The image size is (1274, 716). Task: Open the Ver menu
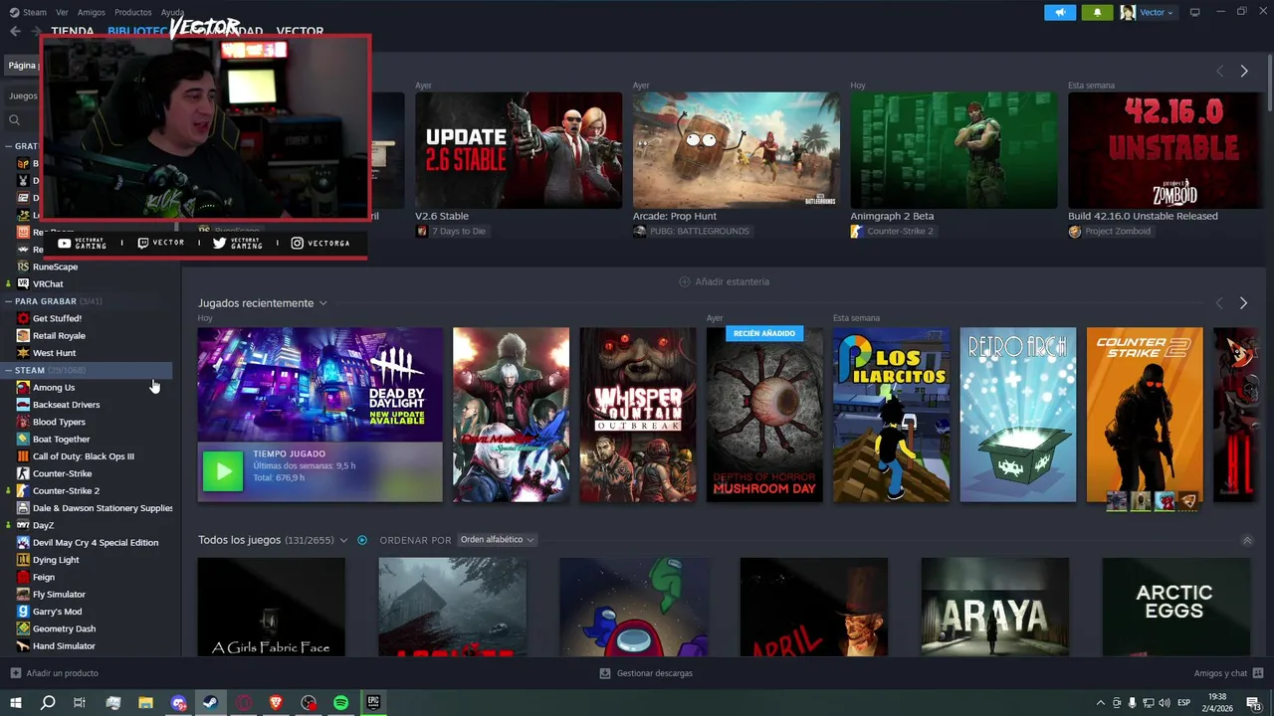62,12
